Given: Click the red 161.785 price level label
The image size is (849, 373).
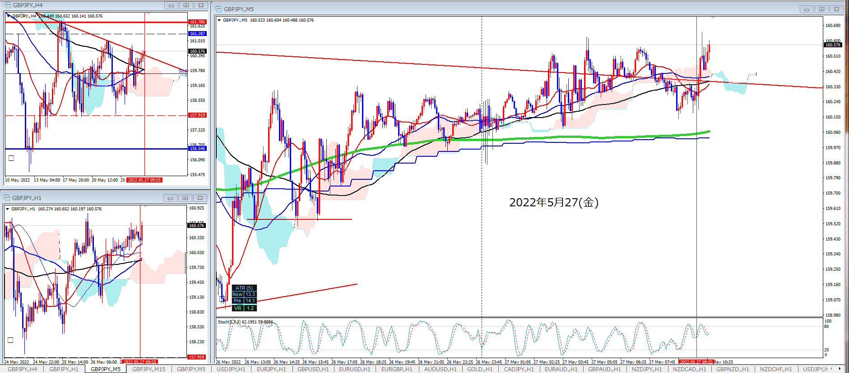Looking at the screenshot, I should (197, 22).
